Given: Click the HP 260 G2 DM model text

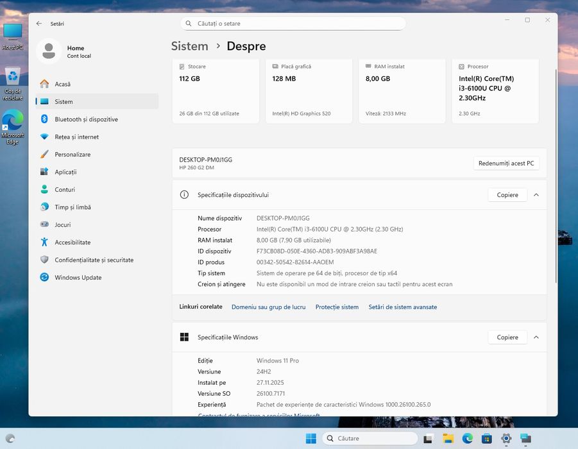Looking at the screenshot, I should coord(196,167).
